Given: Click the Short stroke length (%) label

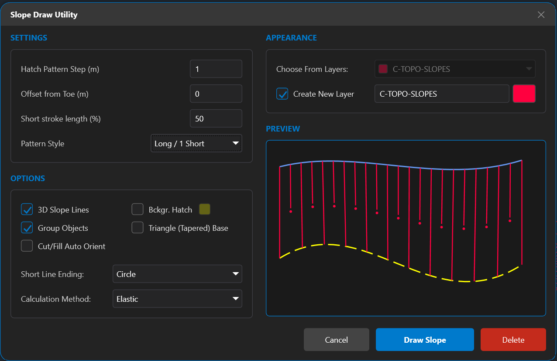Looking at the screenshot, I should pos(61,118).
